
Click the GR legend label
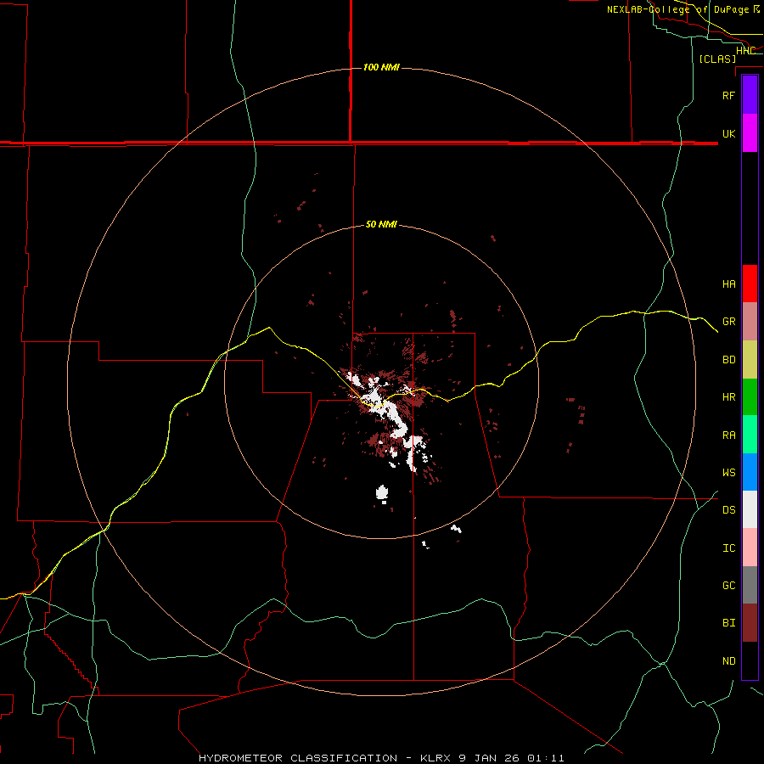(728, 322)
